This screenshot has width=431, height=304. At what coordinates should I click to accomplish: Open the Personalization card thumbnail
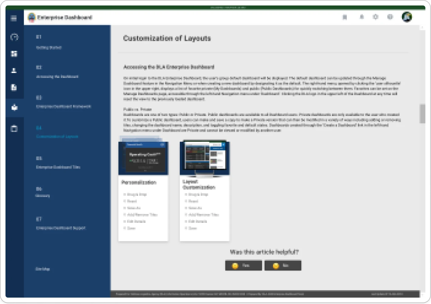(x=143, y=158)
